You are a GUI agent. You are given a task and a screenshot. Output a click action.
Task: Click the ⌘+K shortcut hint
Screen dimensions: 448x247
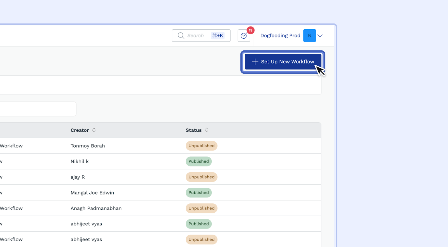coord(218,36)
